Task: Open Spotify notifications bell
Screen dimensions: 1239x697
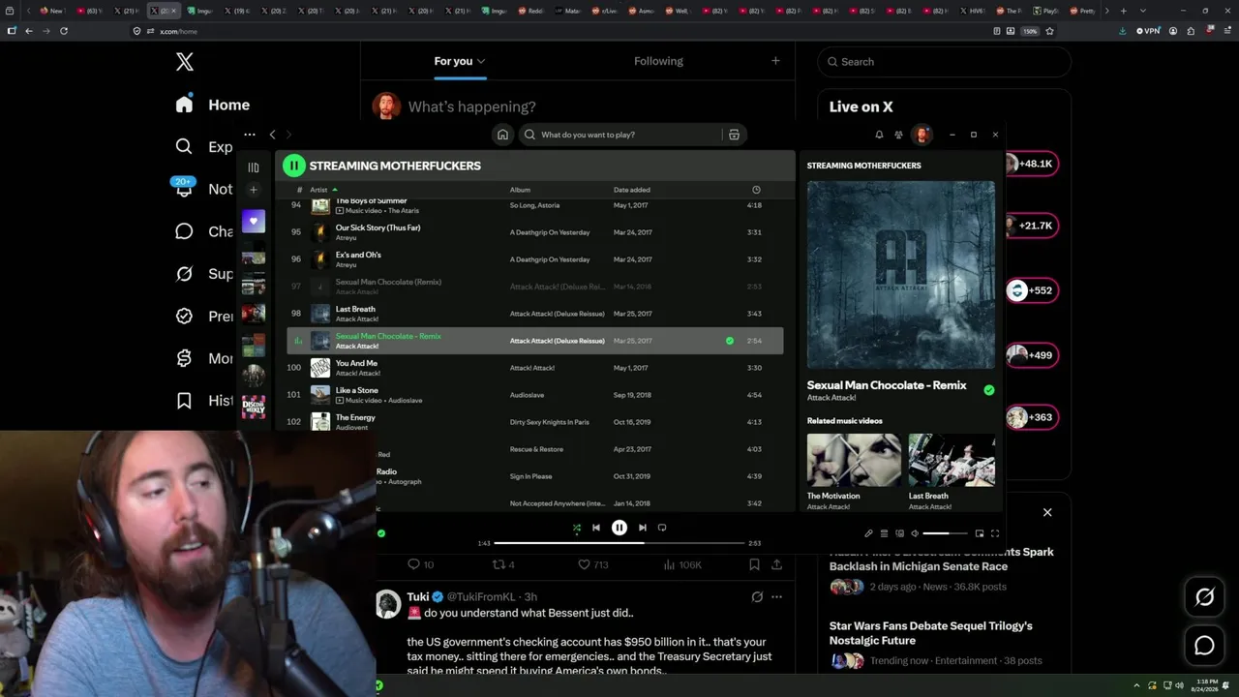Action: [x=879, y=135]
